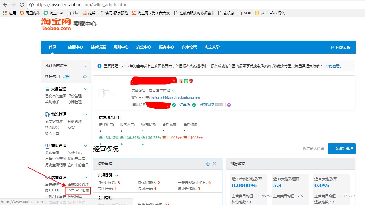Open 查看淘宝店铺 in the 店铺管理 sidebar
This screenshot has height=205, width=365.
pos(78,190)
